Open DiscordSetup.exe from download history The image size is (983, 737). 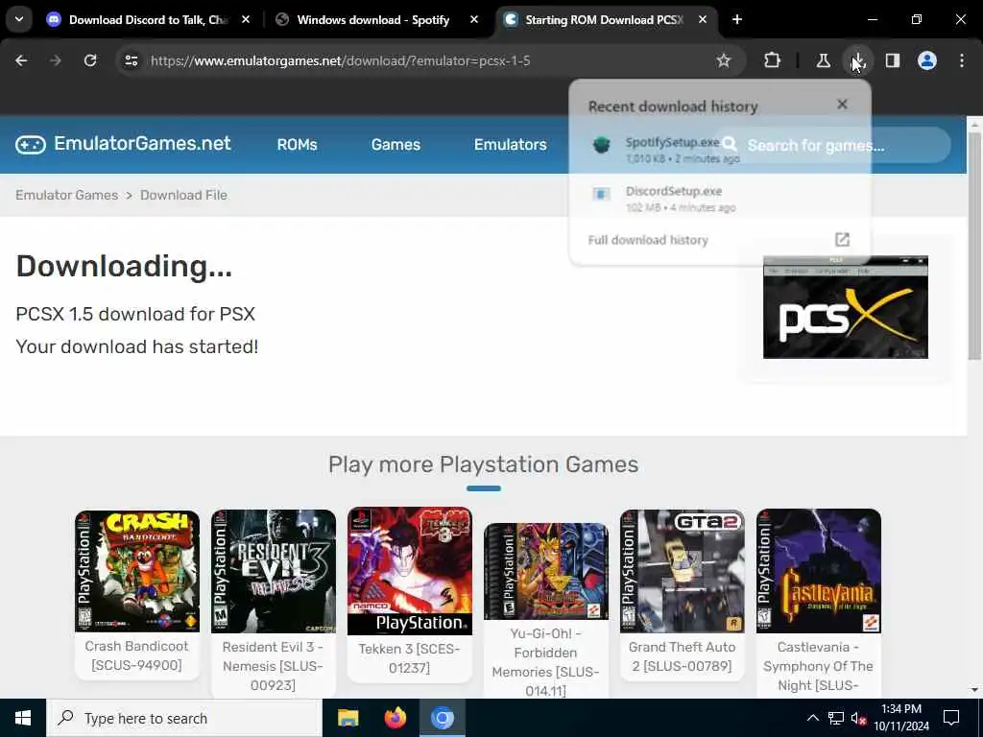click(x=720, y=199)
